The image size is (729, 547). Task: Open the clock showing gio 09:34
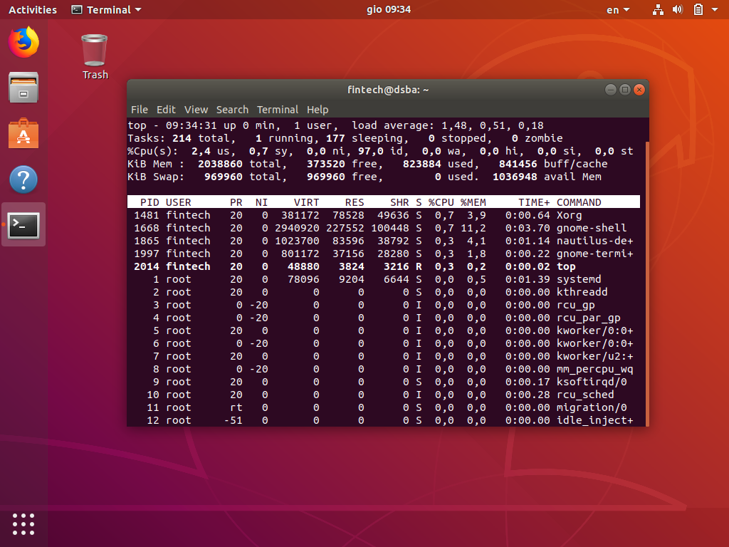[x=388, y=10]
